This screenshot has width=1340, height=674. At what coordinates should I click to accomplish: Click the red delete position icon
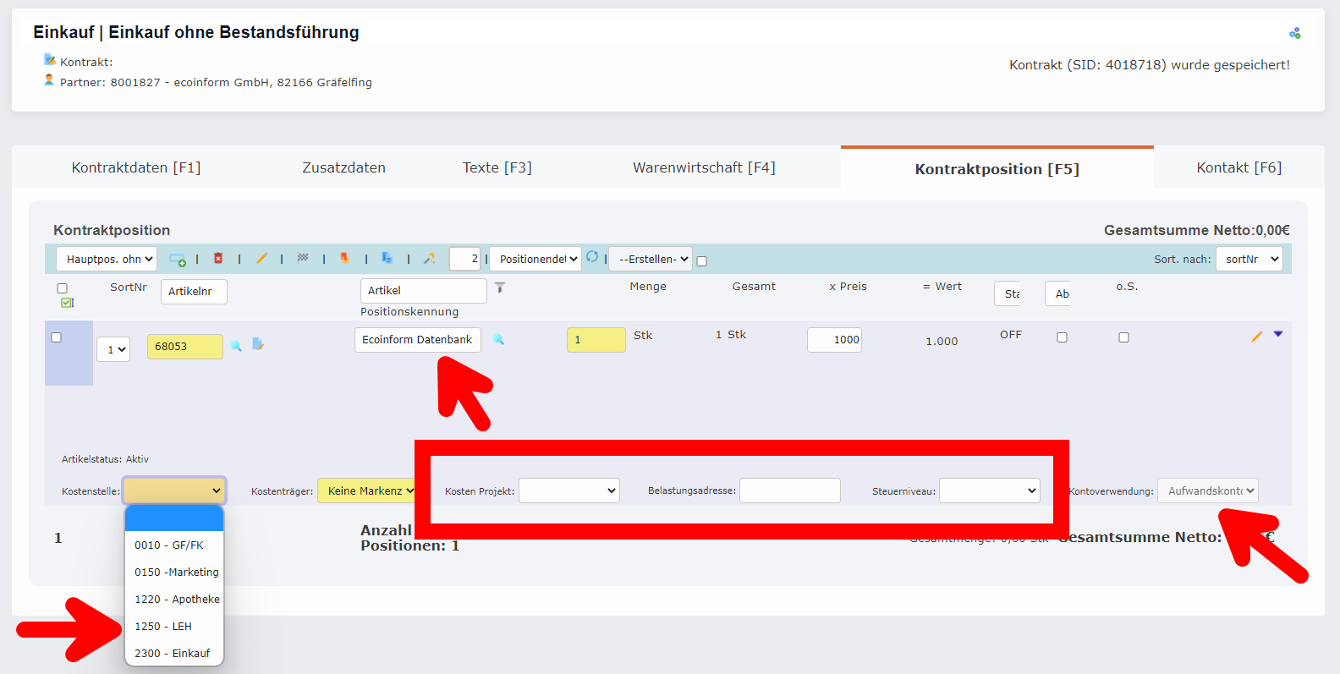pyautogui.click(x=218, y=258)
